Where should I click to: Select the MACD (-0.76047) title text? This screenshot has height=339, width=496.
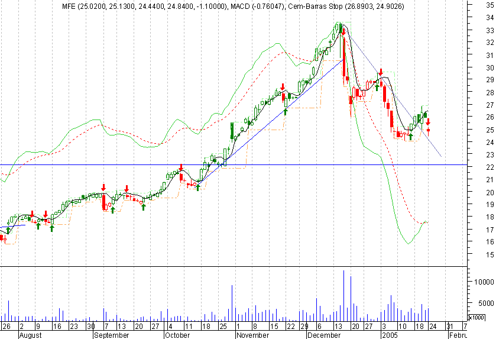pyautogui.click(x=257, y=7)
